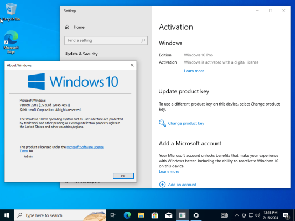Open the network tray icon
The height and width of the screenshot is (221, 295).
pyautogui.click(x=251, y=215)
